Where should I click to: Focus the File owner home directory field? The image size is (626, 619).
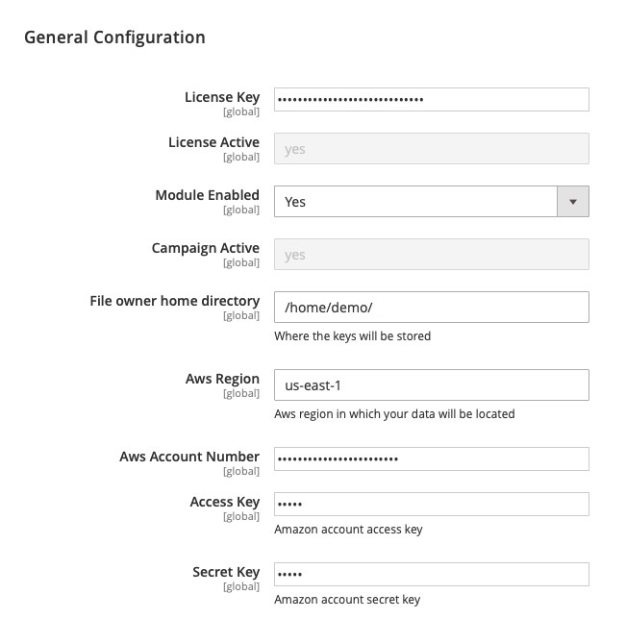[x=431, y=308]
